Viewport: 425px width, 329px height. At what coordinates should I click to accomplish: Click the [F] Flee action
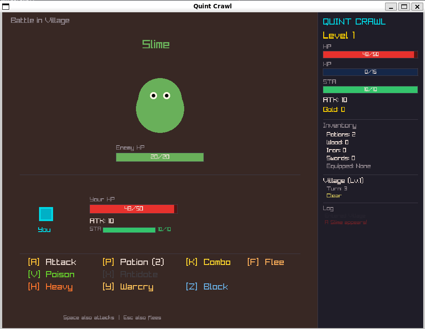(266, 262)
